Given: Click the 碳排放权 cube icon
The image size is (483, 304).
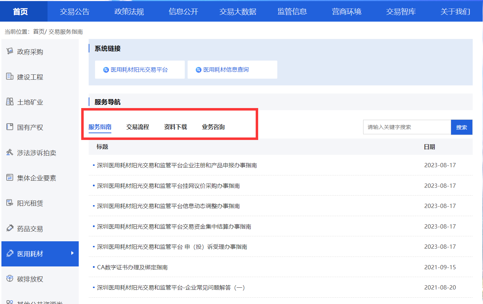Looking at the screenshot, I should coord(10,278).
